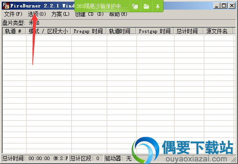This screenshot has height=164, width=238.
Task: Click the 总计时间 column header
Action: click(189, 31)
